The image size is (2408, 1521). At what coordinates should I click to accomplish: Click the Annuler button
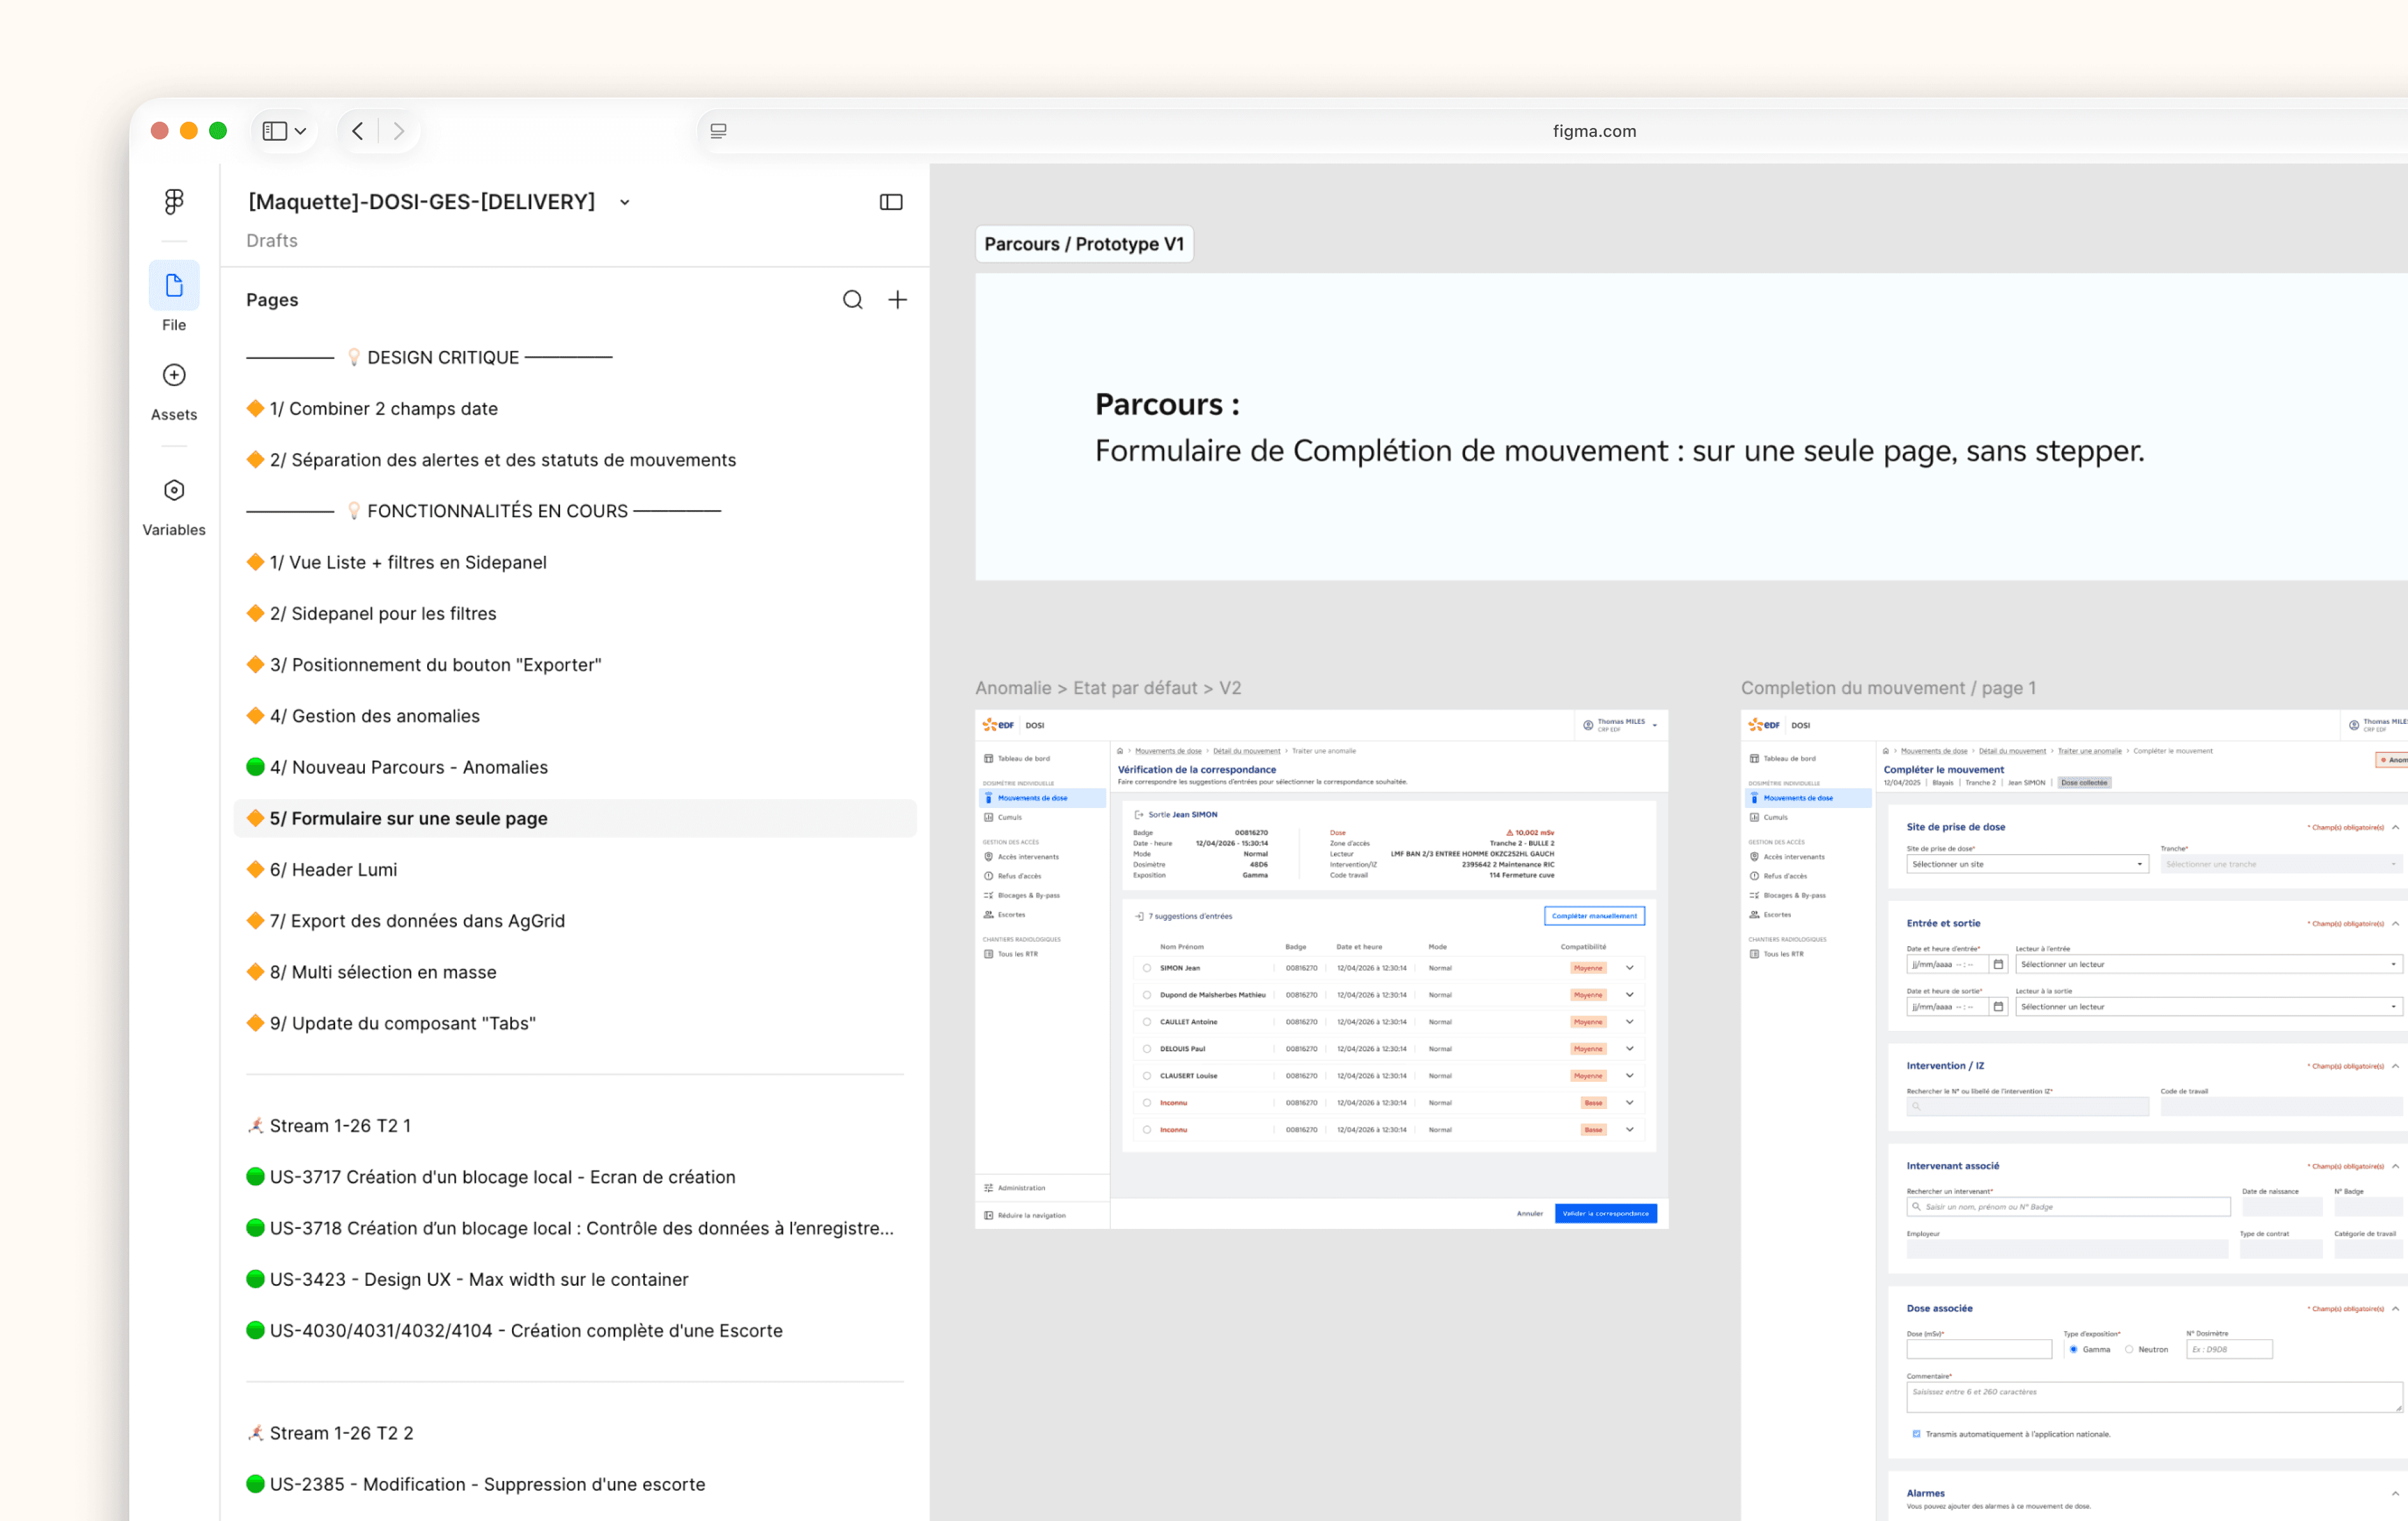click(x=1530, y=1214)
